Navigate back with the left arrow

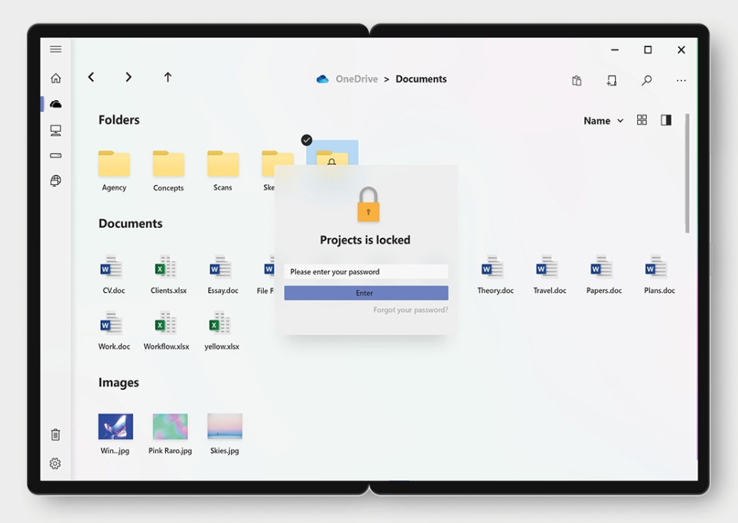[x=91, y=77]
